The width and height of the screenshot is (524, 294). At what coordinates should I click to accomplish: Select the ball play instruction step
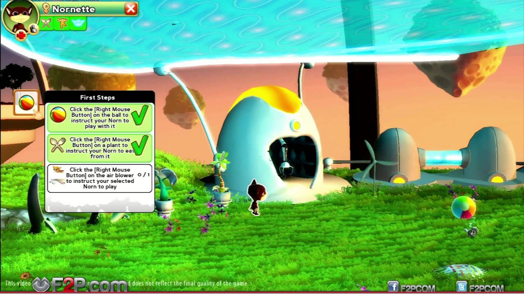click(x=100, y=118)
